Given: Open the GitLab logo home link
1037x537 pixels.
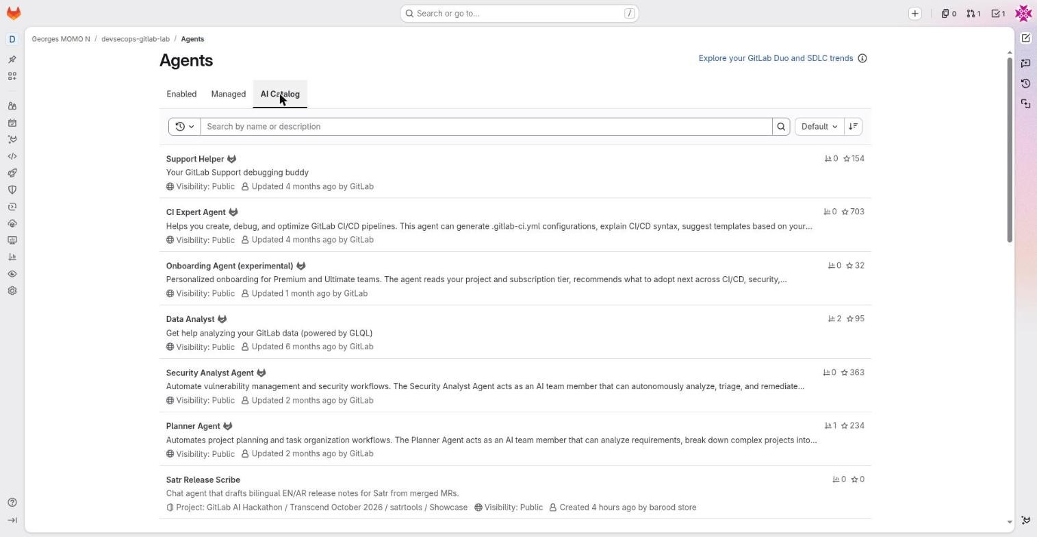Looking at the screenshot, I should click(x=13, y=13).
